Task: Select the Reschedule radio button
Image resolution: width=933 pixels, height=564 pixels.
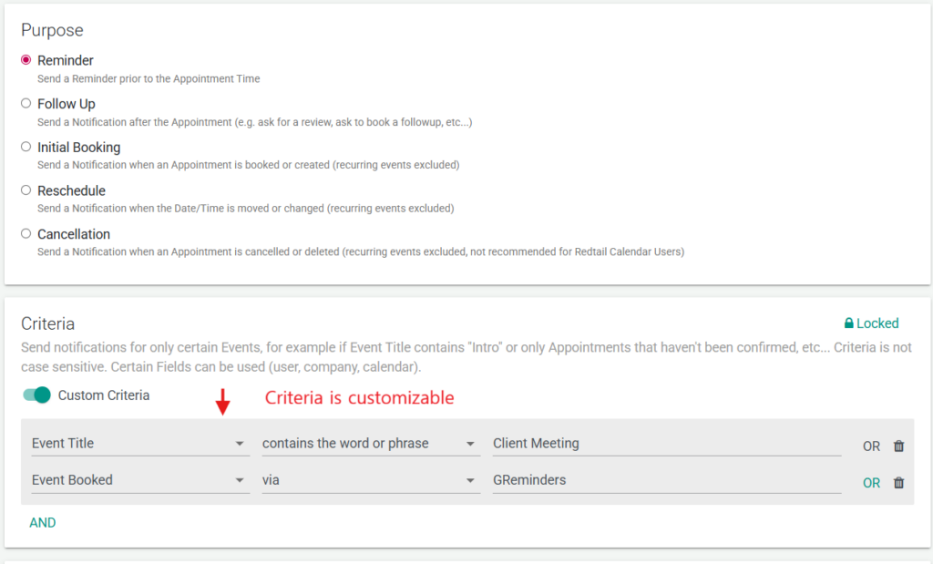Action: 26,190
